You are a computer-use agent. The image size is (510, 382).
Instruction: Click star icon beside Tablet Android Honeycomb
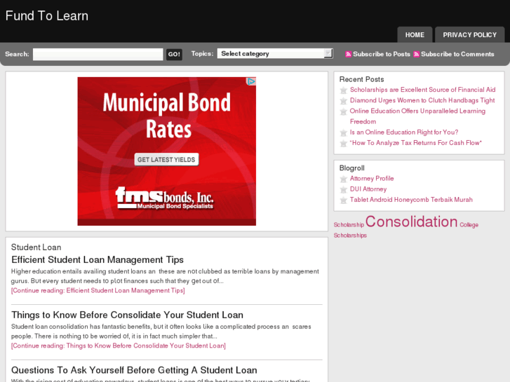344,200
